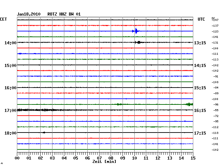The width and height of the screenshot is (220, 167).
Task: Click the DC offset value -96
Action: (216, 104)
